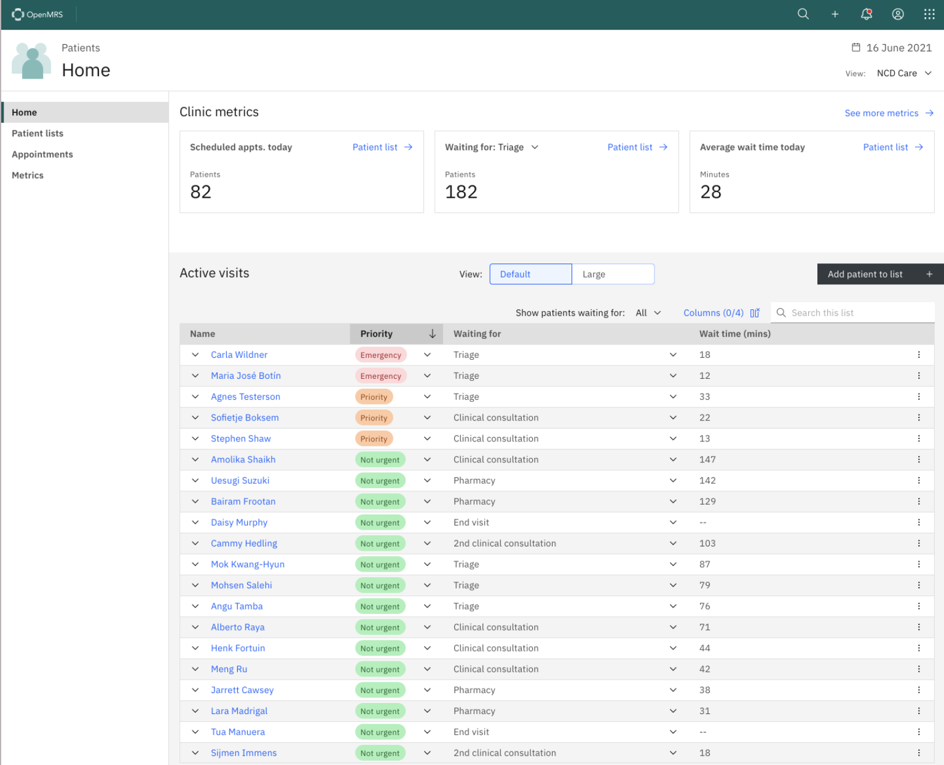Image resolution: width=944 pixels, height=765 pixels.
Task: Select the Default view toggle
Action: 531,274
